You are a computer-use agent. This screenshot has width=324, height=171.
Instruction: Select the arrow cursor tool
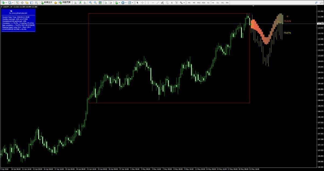(137, 3)
